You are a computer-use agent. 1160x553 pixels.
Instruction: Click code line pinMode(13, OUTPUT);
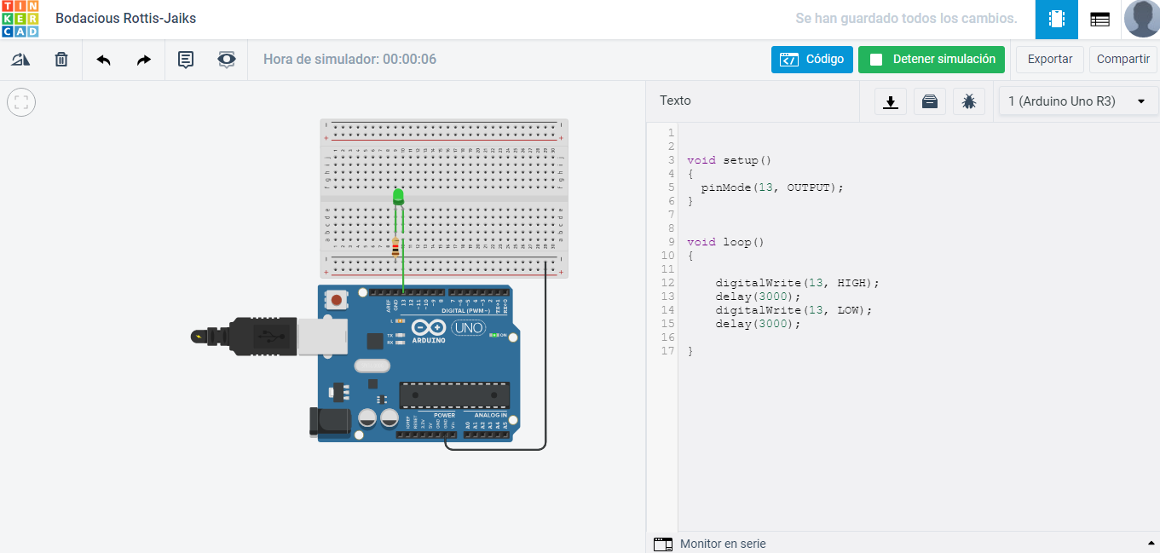pyautogui.click(x=772, y=187)
